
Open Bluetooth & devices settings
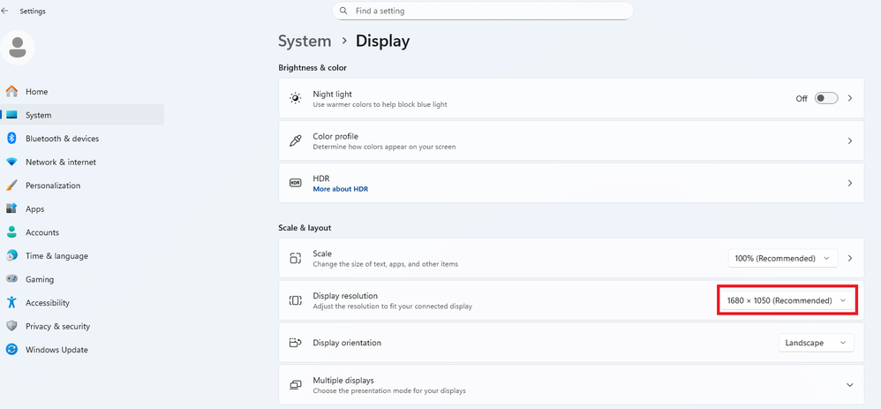click(62, 139)
